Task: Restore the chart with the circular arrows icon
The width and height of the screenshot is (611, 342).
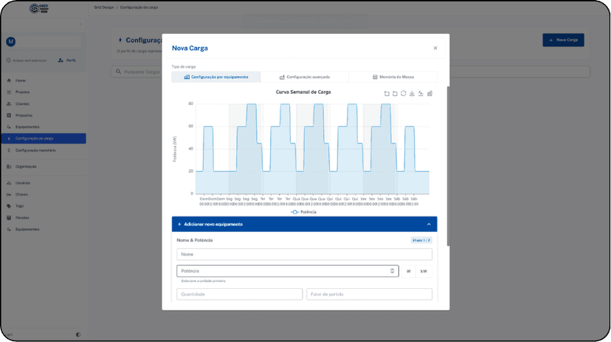Action: click(x=404, y=94)
